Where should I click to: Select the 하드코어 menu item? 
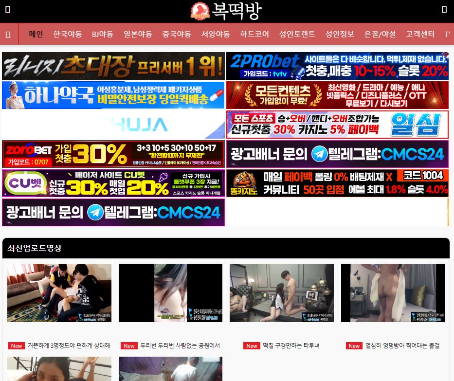pos(254,34)
